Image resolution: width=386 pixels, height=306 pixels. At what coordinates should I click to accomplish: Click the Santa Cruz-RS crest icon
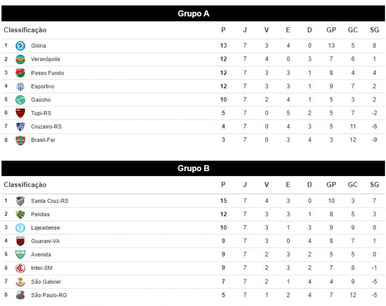click(x=20, y=201)
